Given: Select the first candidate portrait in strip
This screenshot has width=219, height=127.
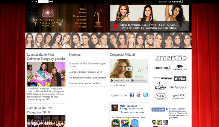Looking at the screenshot, I should click(x=30, y=40).
